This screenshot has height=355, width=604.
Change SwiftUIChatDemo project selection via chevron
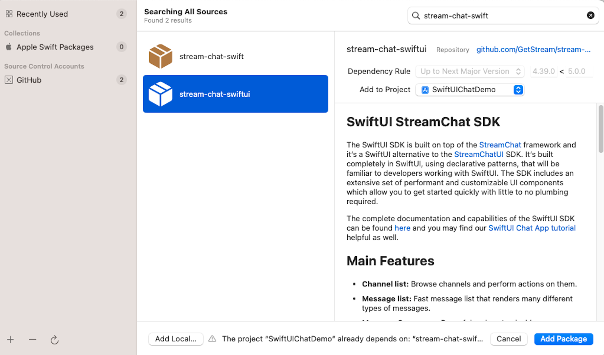[x=518, y=90]
